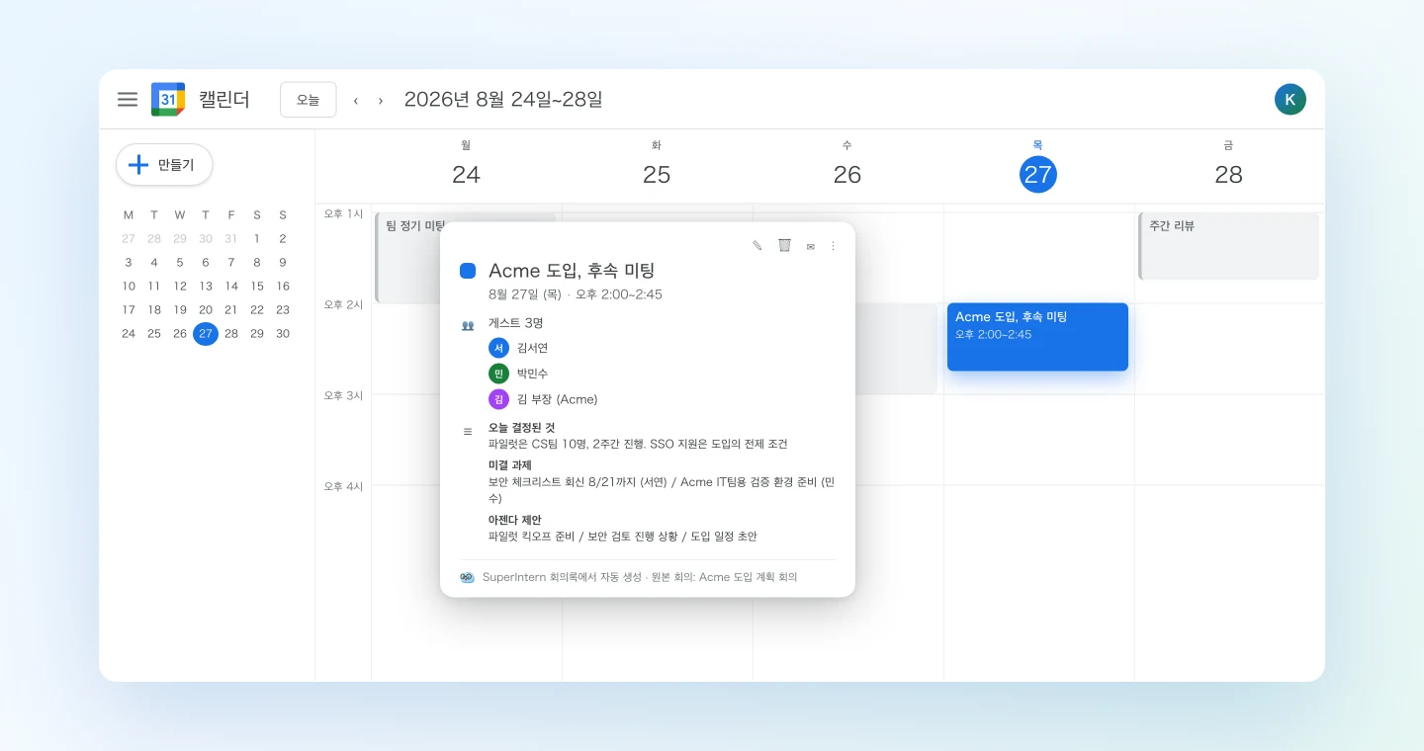Open the event's more options menu
Viewport: 1424px width, 751px height.
pyautogui.click(x=833, y=246)
